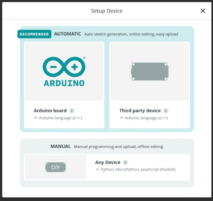Screen dimensions: 213x201
Task: Open info icon next to Arduino board
Action: 72,111
